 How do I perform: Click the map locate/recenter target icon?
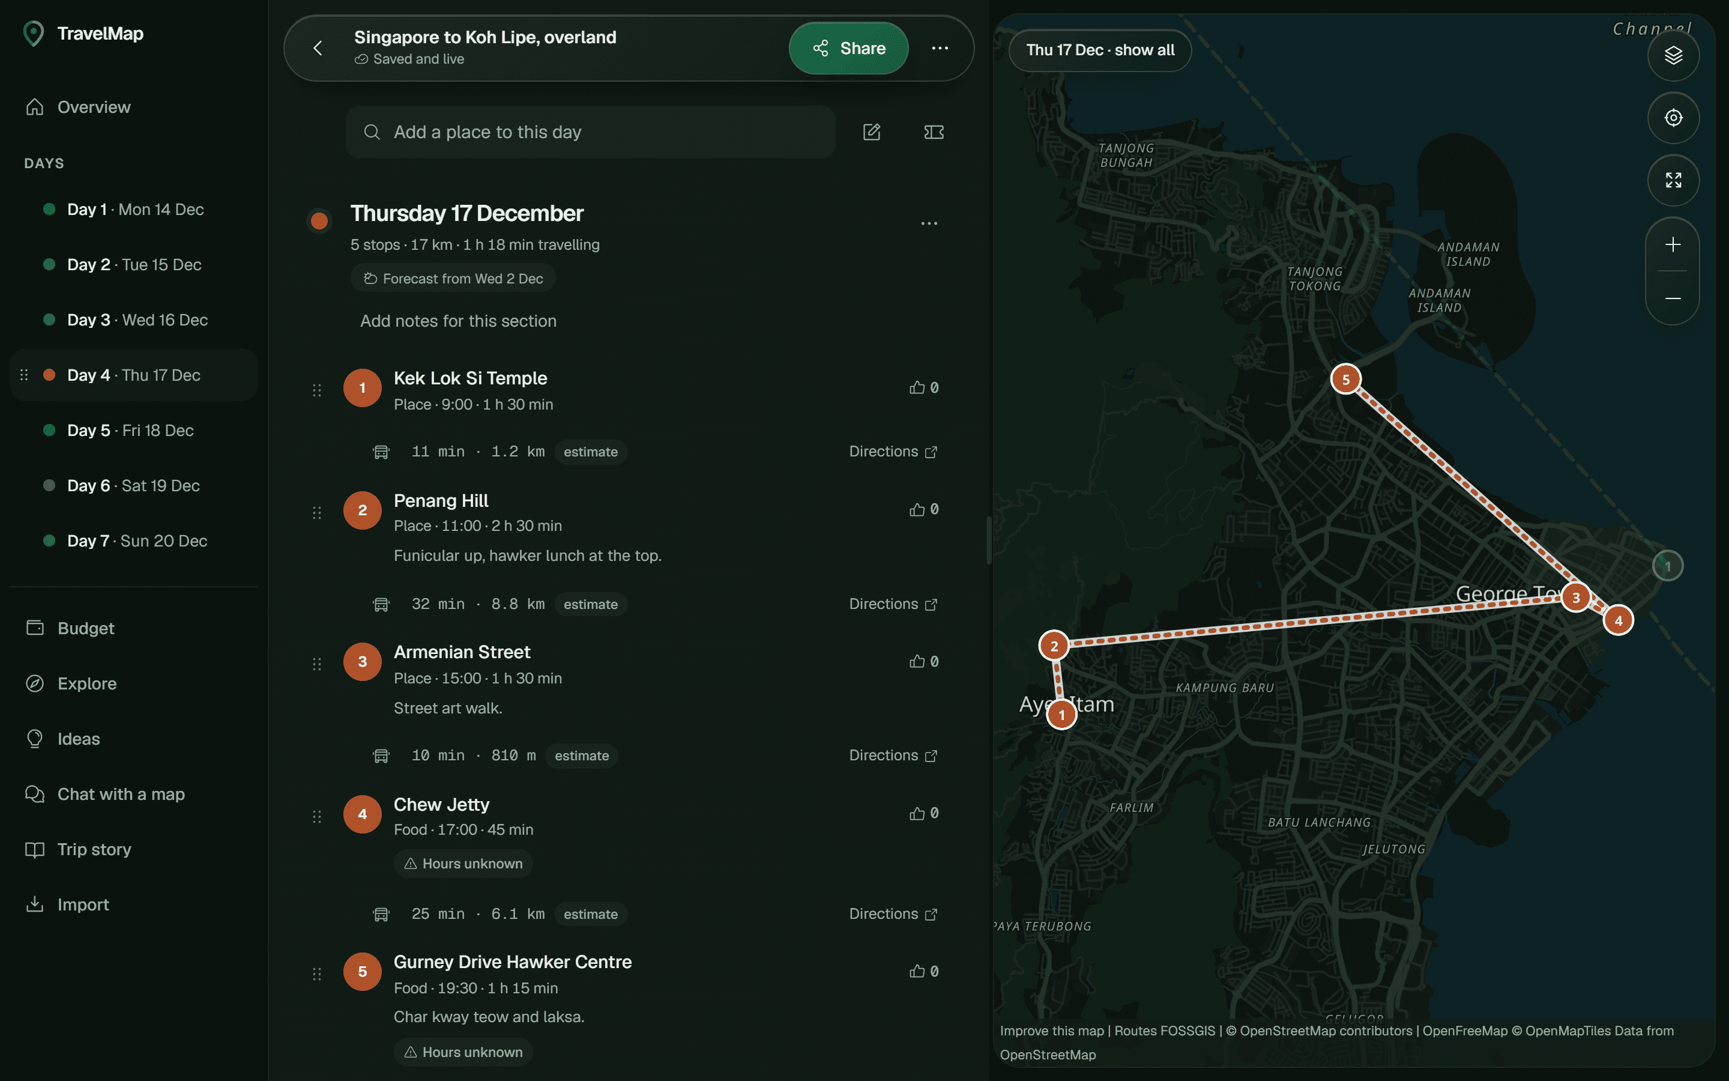click(1673, 117)
